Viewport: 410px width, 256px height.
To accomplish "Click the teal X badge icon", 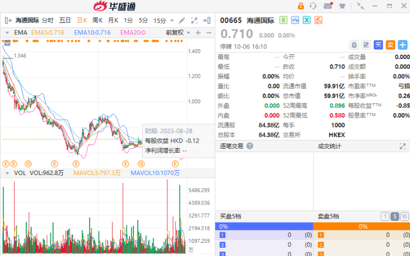I will (307, 20).
